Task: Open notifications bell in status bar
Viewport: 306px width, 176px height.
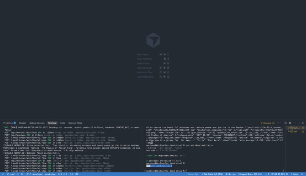Action: tap(302, 174)
